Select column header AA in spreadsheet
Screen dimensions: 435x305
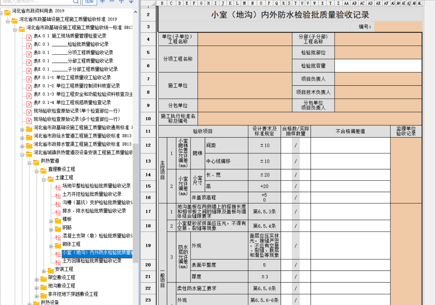(x=346, y=3)
